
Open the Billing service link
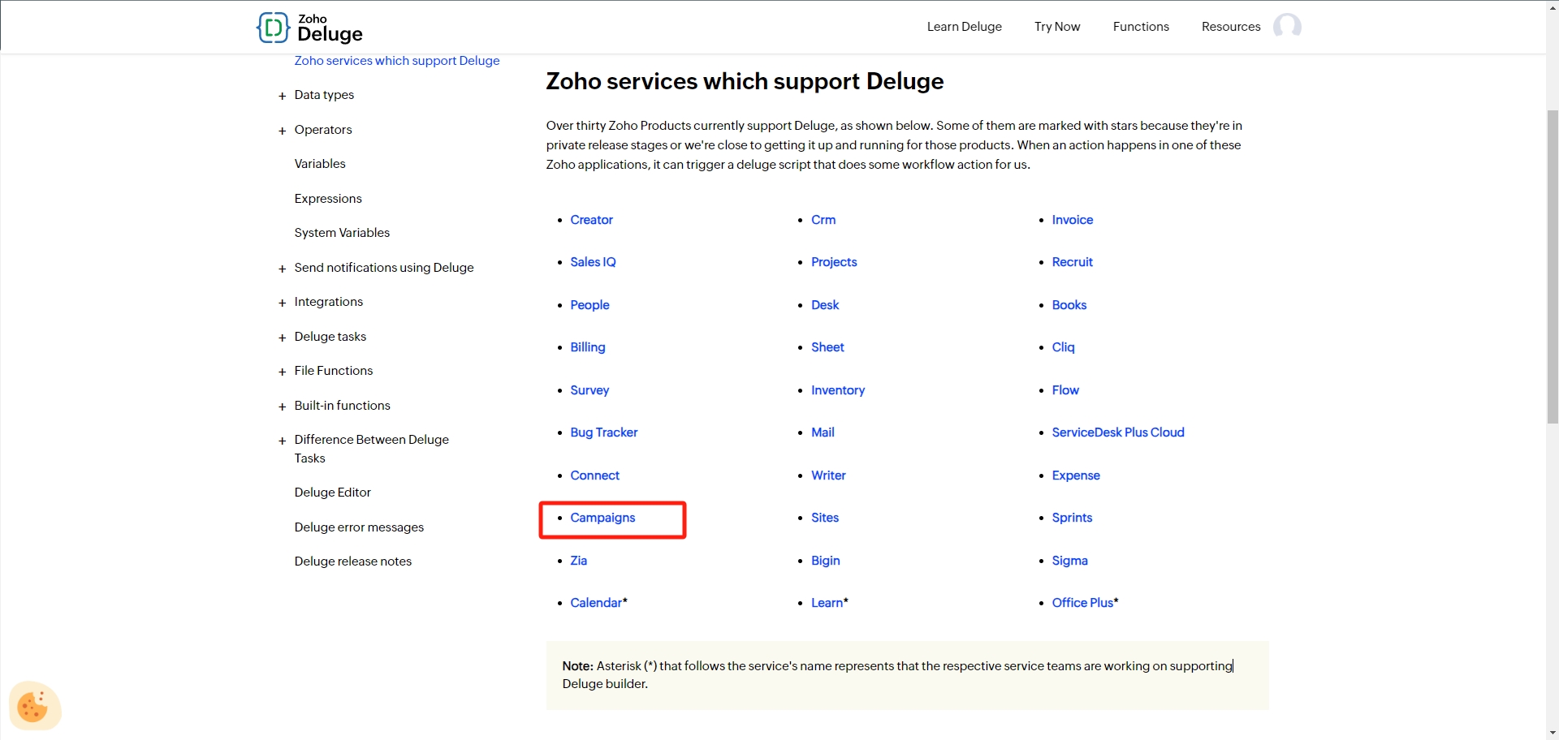point(588,347)
